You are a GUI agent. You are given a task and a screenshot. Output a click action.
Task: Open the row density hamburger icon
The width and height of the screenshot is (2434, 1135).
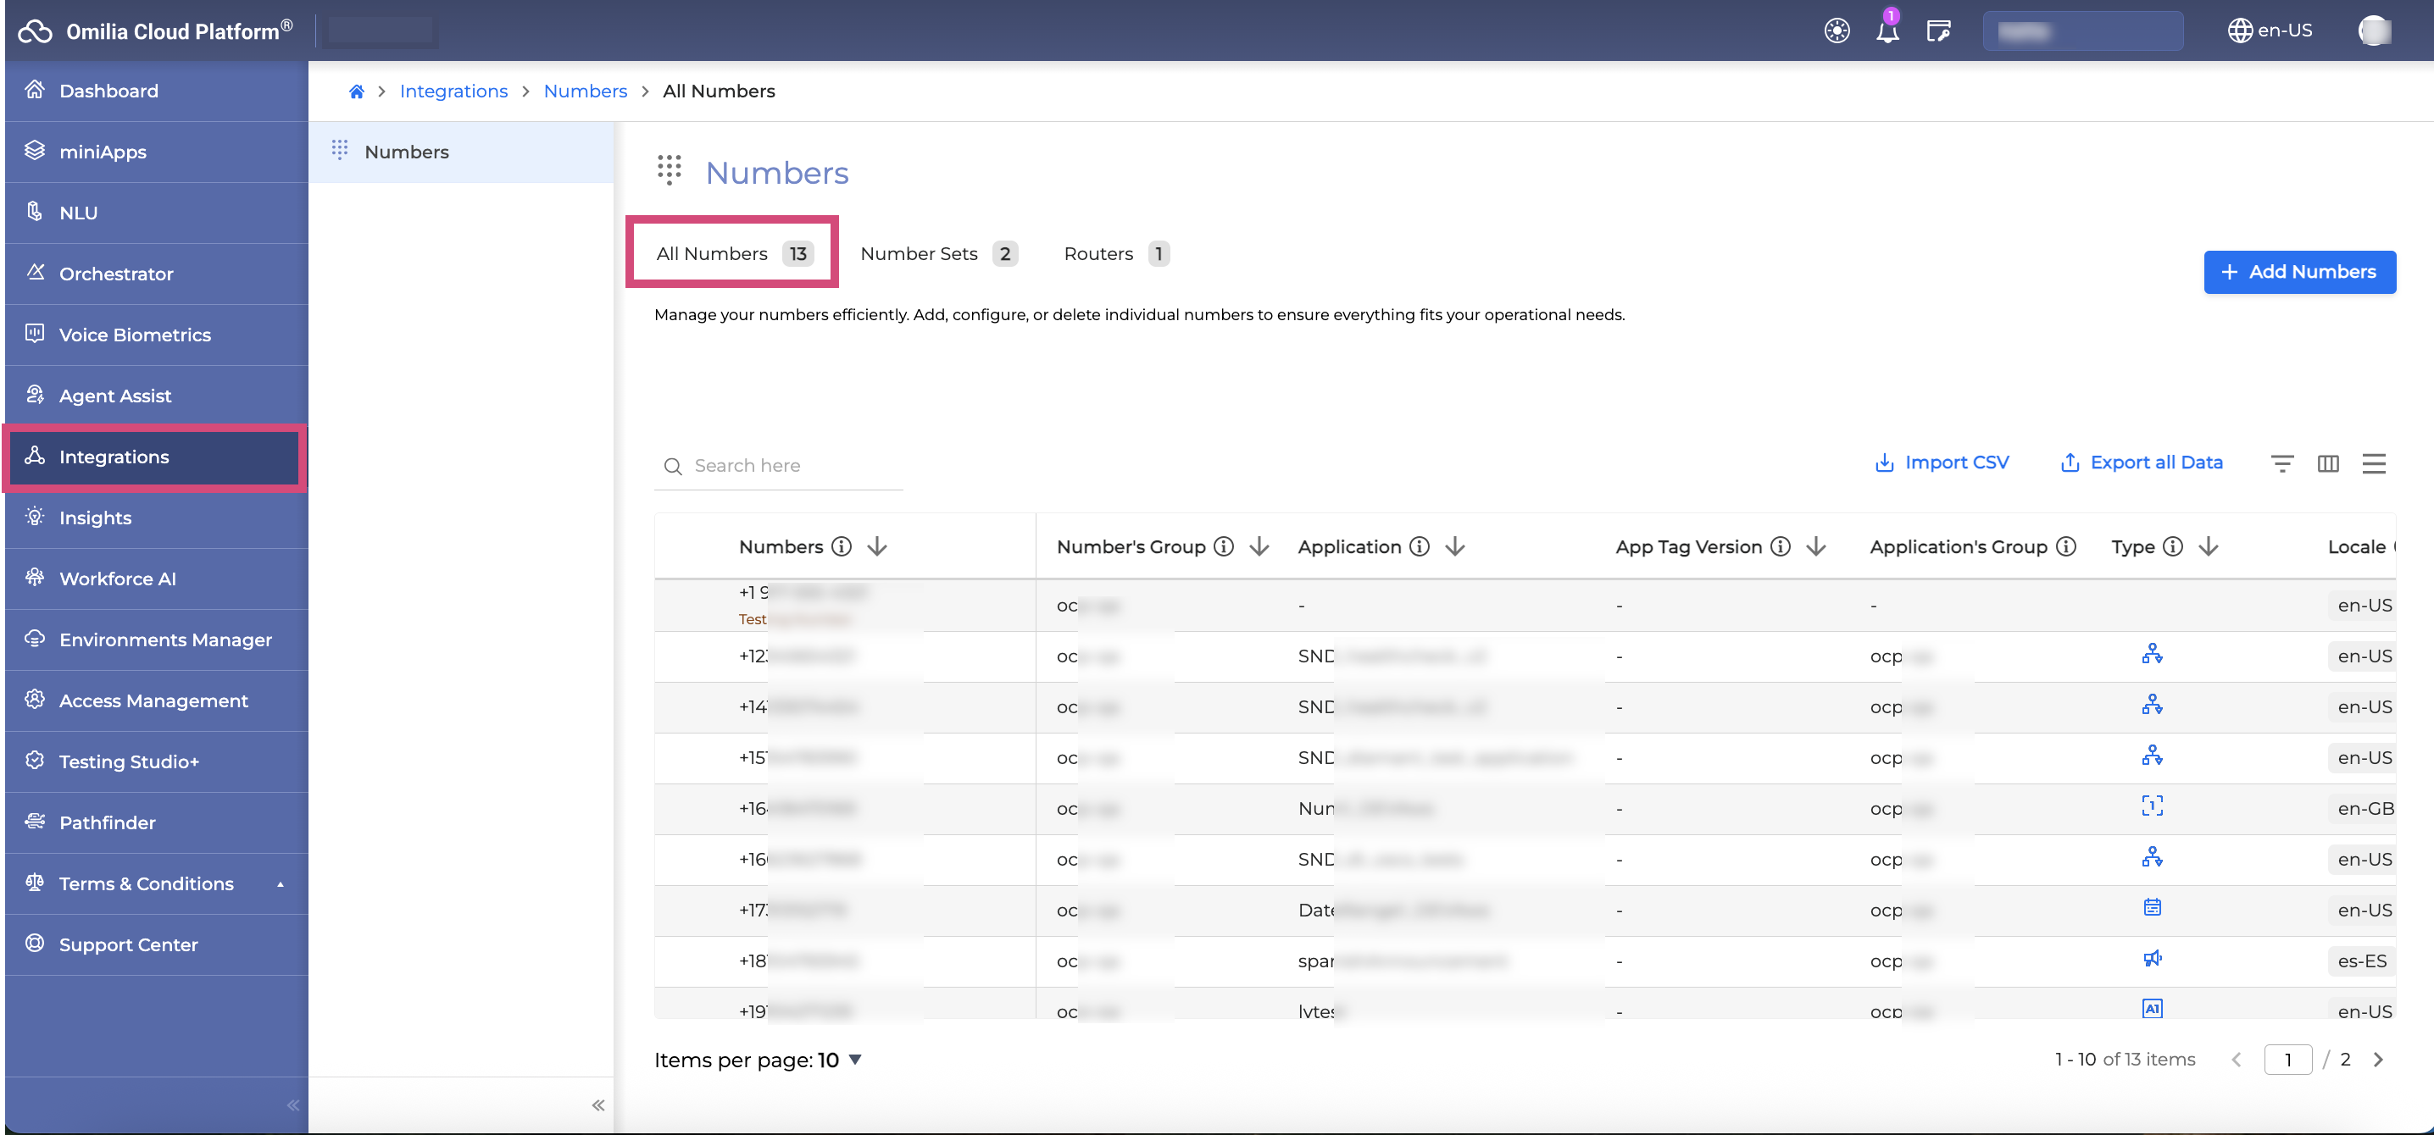click(2374, 462)
